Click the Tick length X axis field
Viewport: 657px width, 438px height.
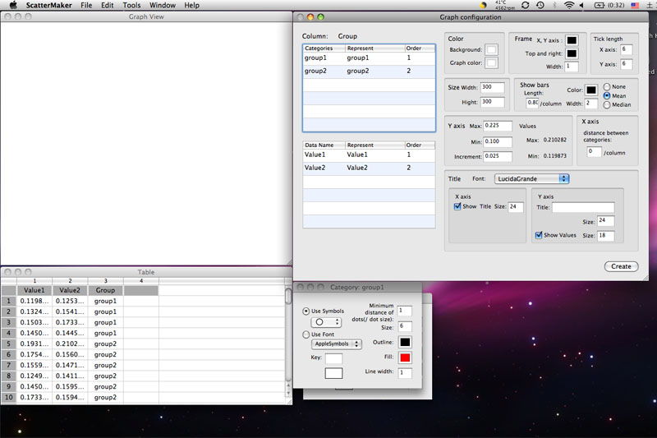click(627, 49)
